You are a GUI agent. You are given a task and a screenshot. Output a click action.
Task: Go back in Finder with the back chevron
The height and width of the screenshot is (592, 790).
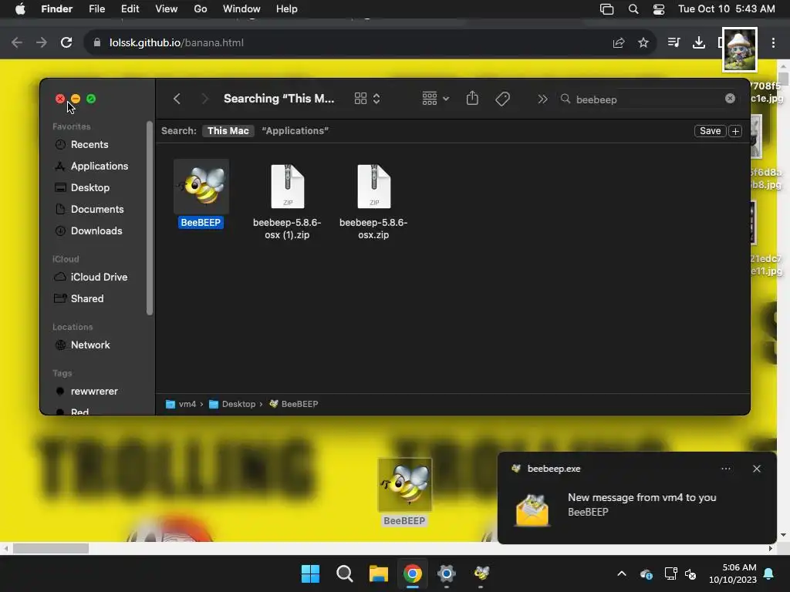coord(177,99)
